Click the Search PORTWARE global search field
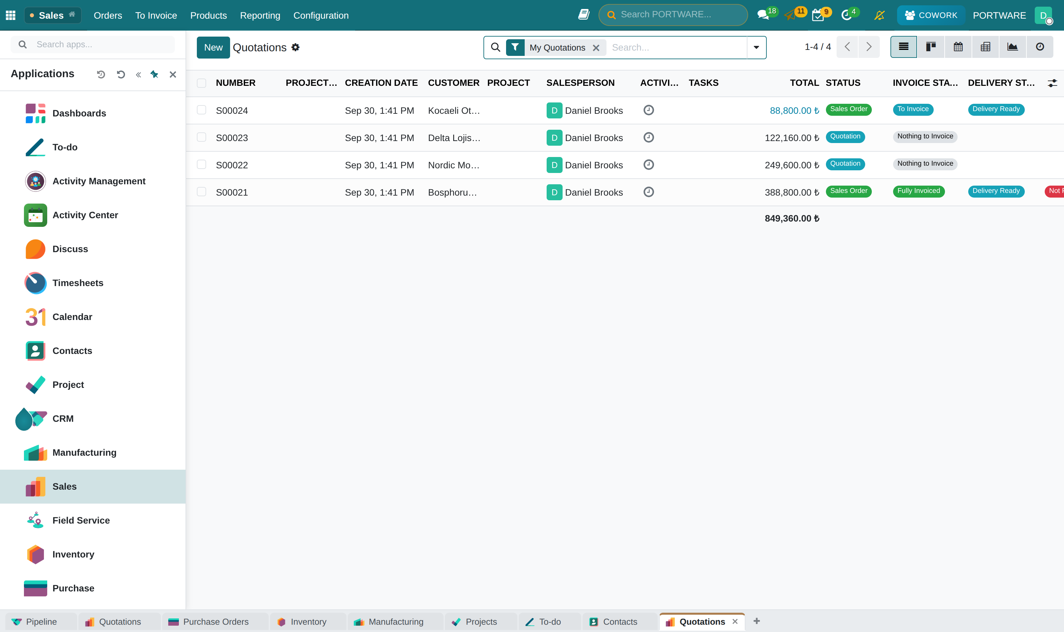 673,15
